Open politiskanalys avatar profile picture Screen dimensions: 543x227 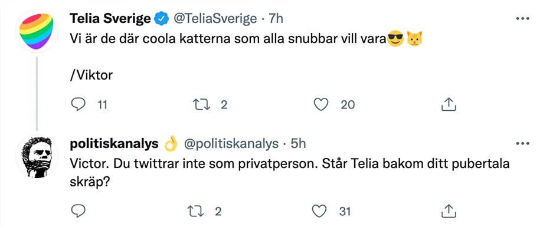pos(37,157)
